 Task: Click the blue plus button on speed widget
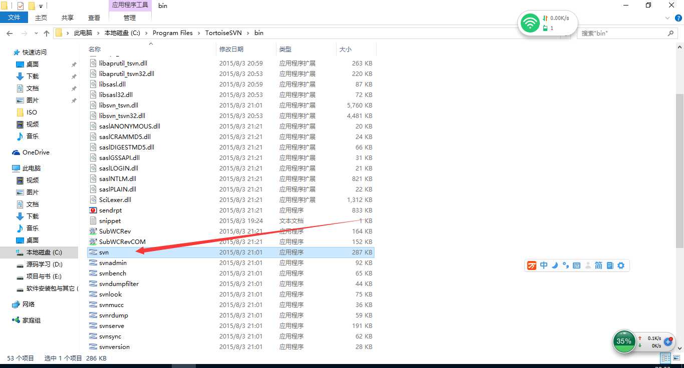point(667,342)
